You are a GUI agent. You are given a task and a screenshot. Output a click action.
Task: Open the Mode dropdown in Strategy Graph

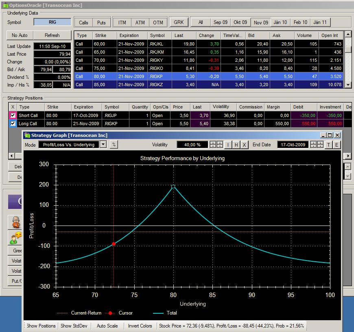pyautogui.click(x=103, y=145)
